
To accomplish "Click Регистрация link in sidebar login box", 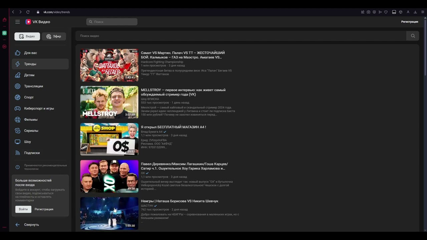I will click(x=44, y=209).
